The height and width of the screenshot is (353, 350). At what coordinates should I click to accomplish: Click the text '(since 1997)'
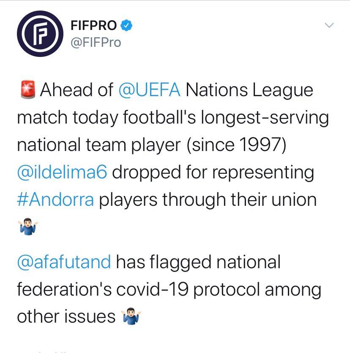click(x=236, y=145)
